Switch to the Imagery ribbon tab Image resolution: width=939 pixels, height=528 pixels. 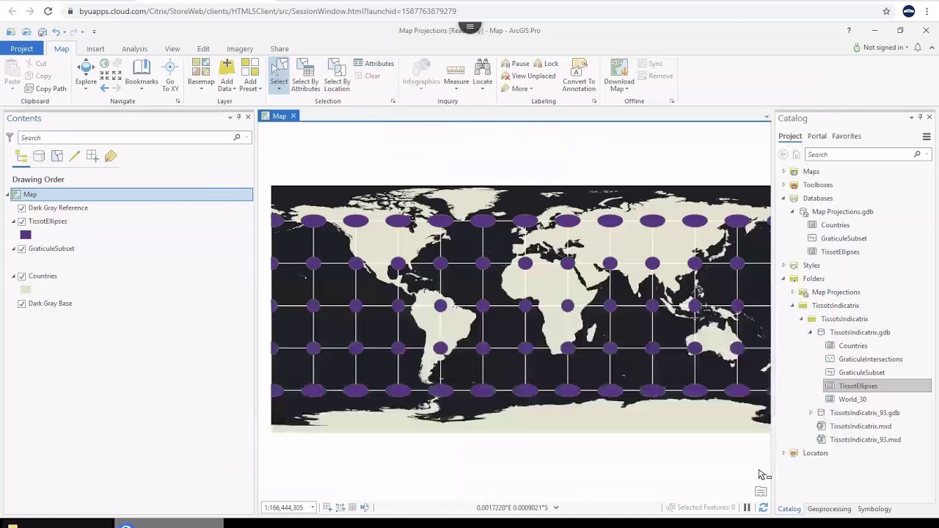240,49
